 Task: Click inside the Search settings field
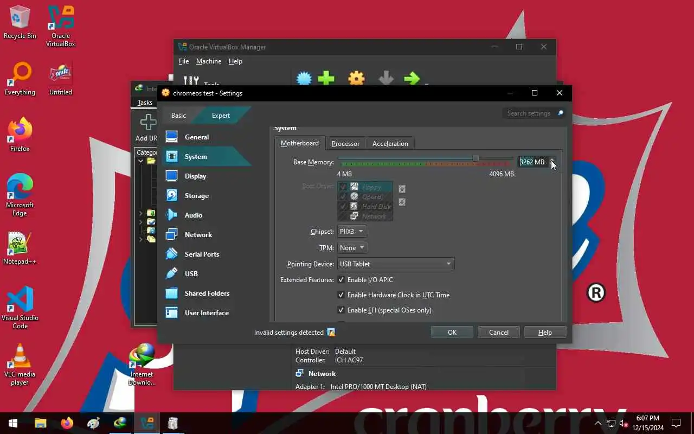click(x=529, y=113)
